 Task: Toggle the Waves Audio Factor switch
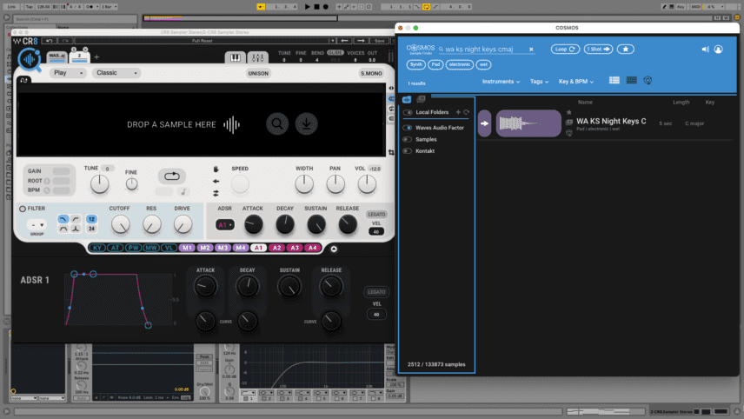pos(407,128)
